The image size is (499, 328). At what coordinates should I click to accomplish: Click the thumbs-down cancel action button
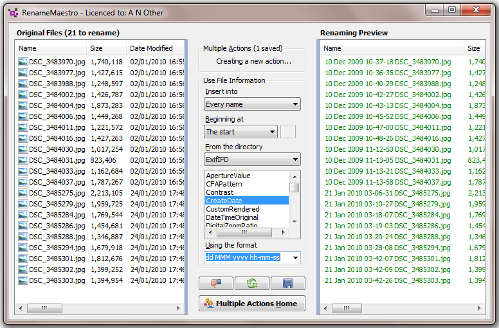tap(216, 283)
